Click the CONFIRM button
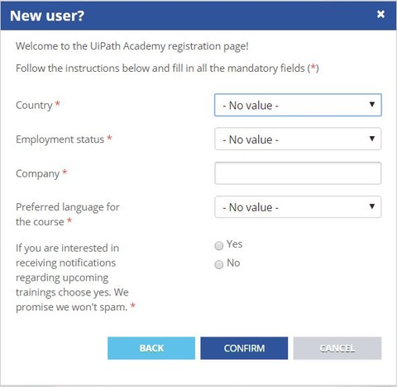Viewport: 397px width, 387px height. 244,348
